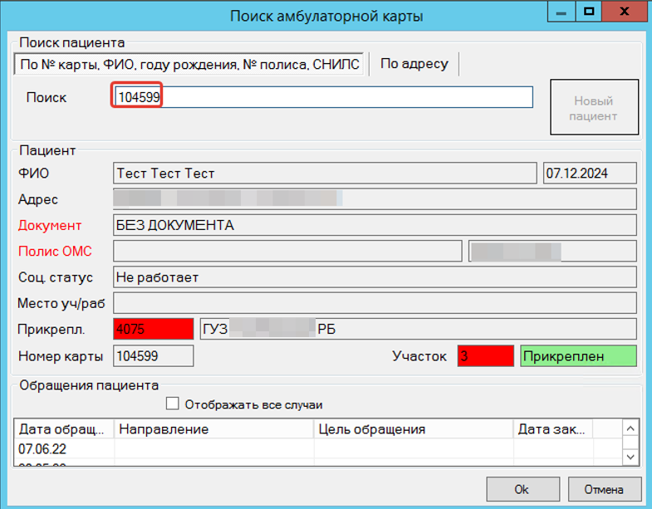The width and height of the screenshot is (652, 509).
Task: Maximize the Поиск амбулаторной карты window
Action: click(589, 12)
